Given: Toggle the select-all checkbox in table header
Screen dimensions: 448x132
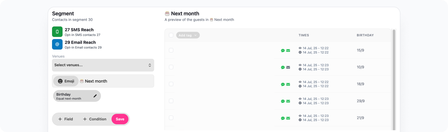Looking at the screenshot, I should [171, 35].
